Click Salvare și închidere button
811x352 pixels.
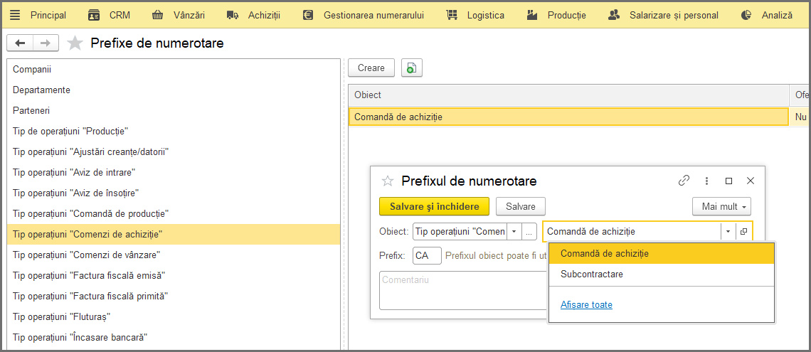(435, 207)
